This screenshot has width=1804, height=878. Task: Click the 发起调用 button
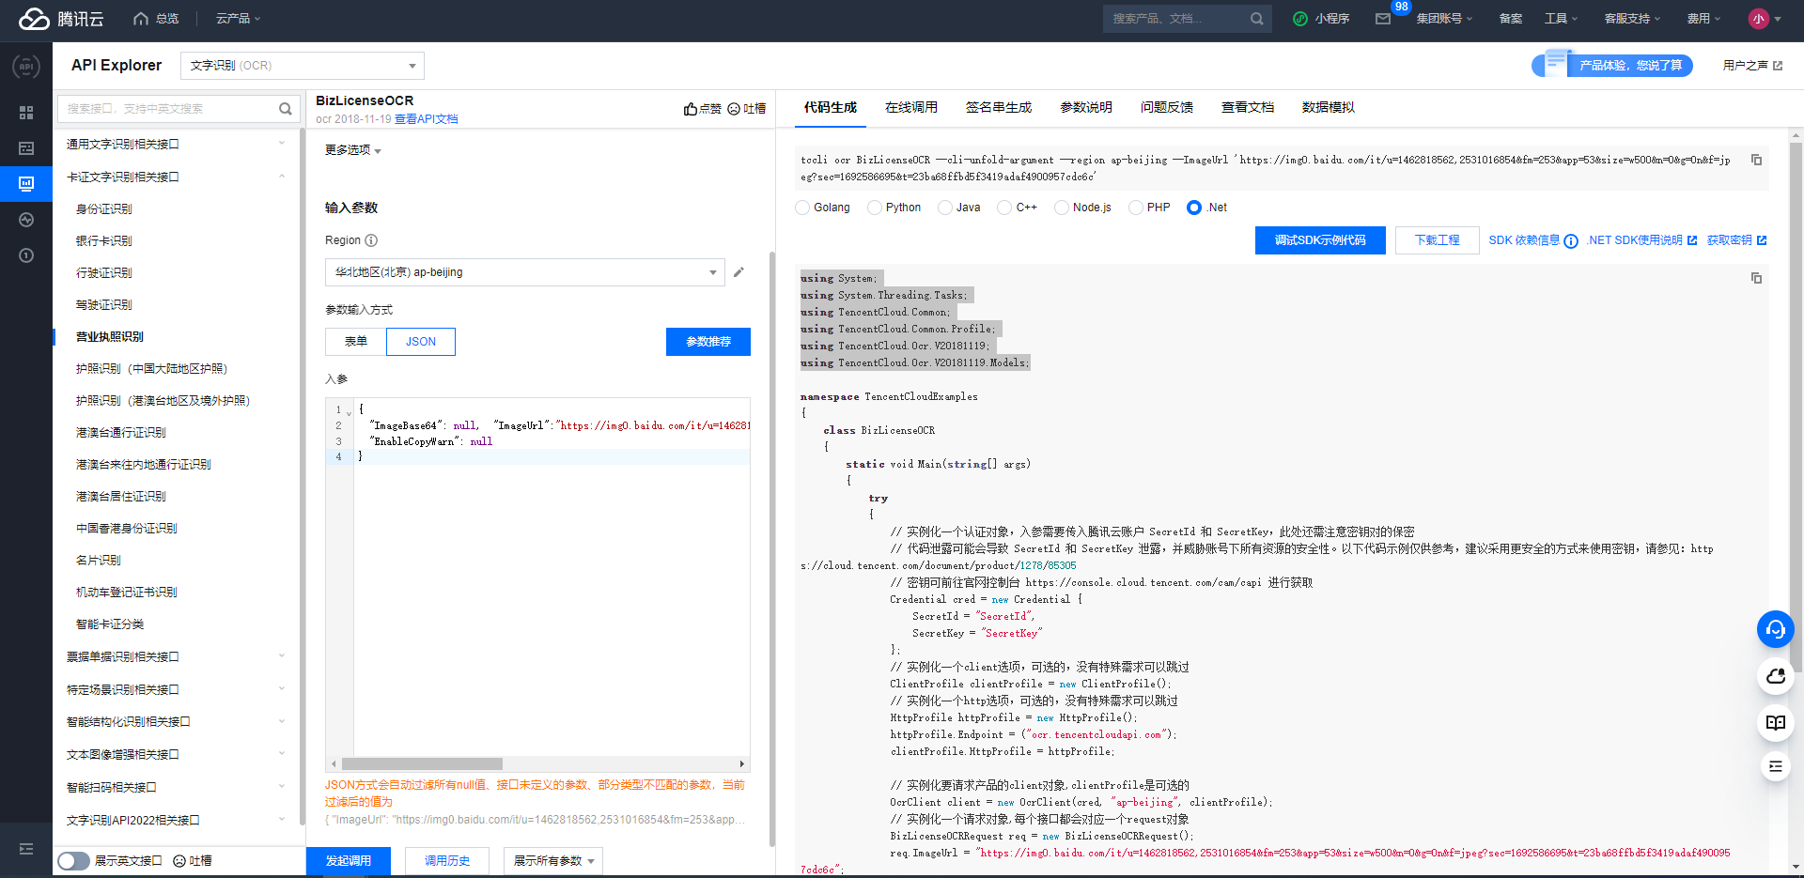[349, 861]
